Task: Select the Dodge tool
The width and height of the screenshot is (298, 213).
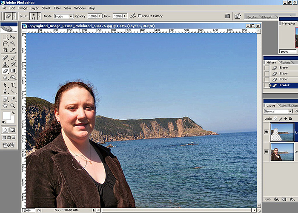Action: pyautogui.click(x=13, y=77)
